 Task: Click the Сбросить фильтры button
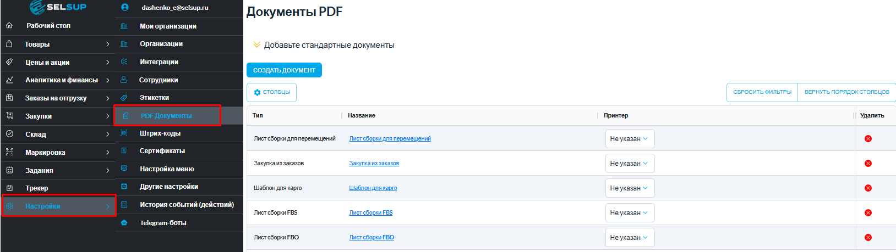762,92
